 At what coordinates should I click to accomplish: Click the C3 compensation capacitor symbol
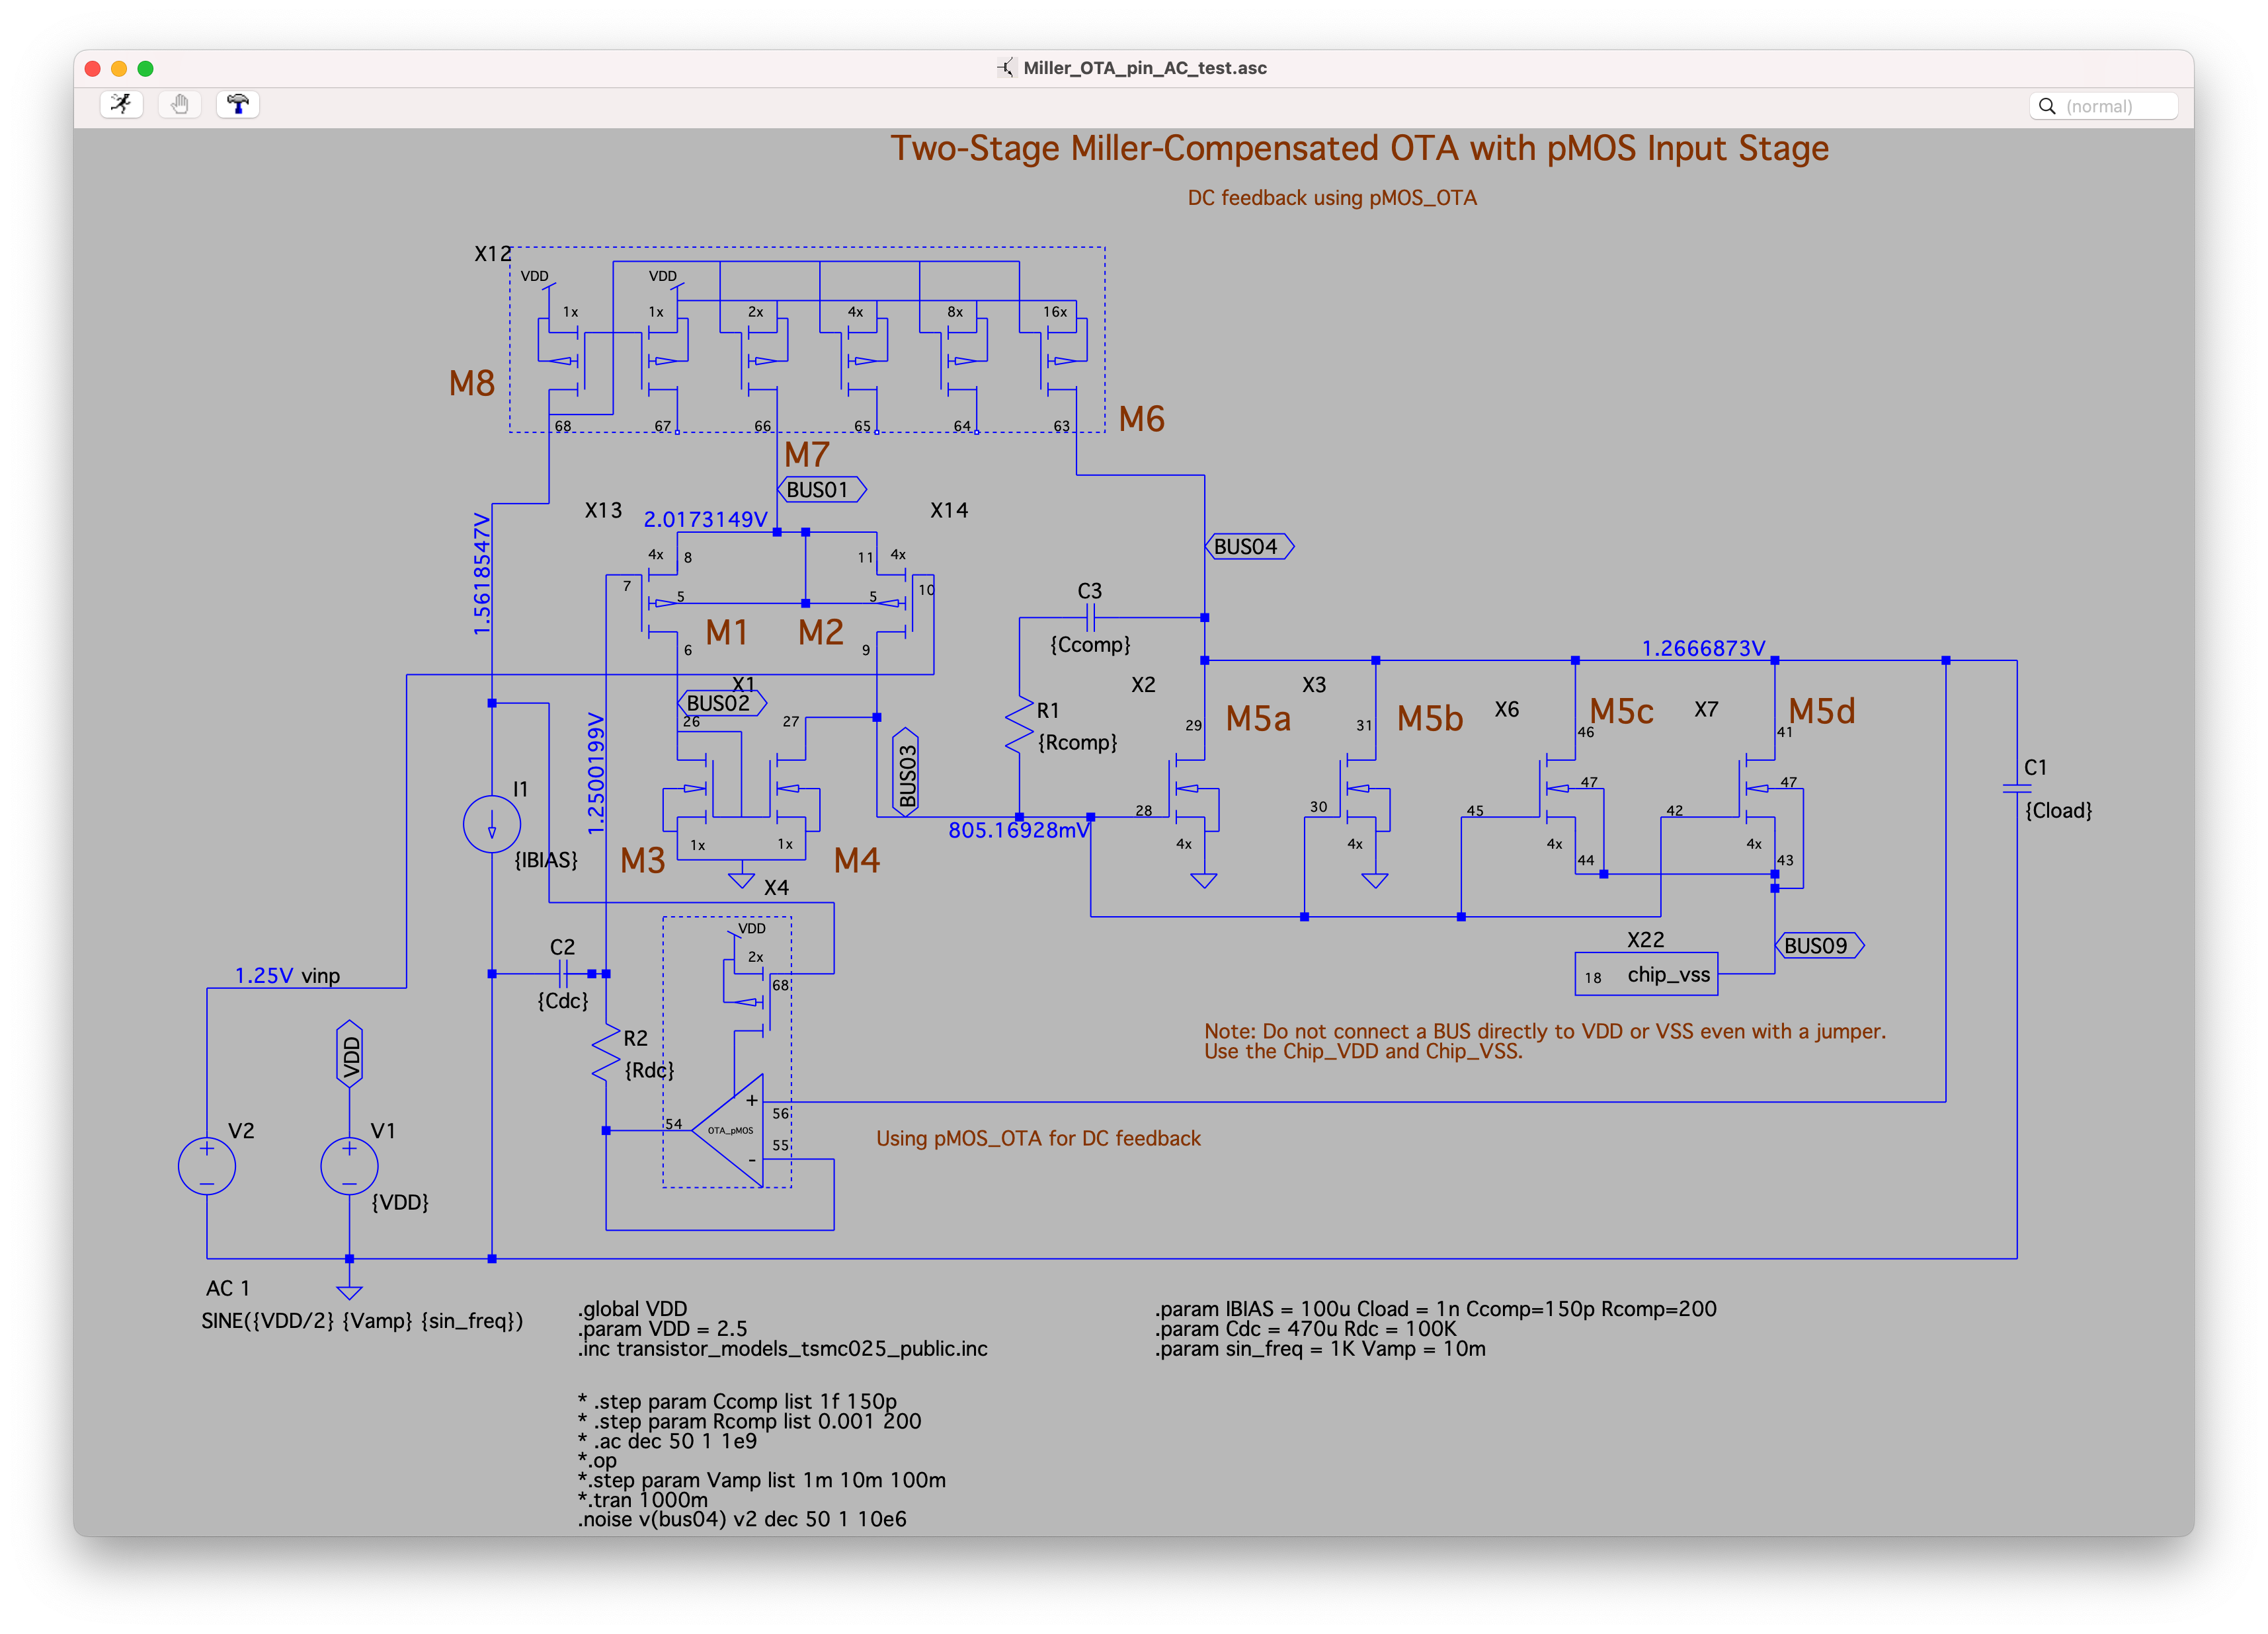coord(1090,617)
